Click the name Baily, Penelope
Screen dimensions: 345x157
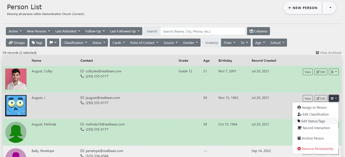tap(43, 151)
